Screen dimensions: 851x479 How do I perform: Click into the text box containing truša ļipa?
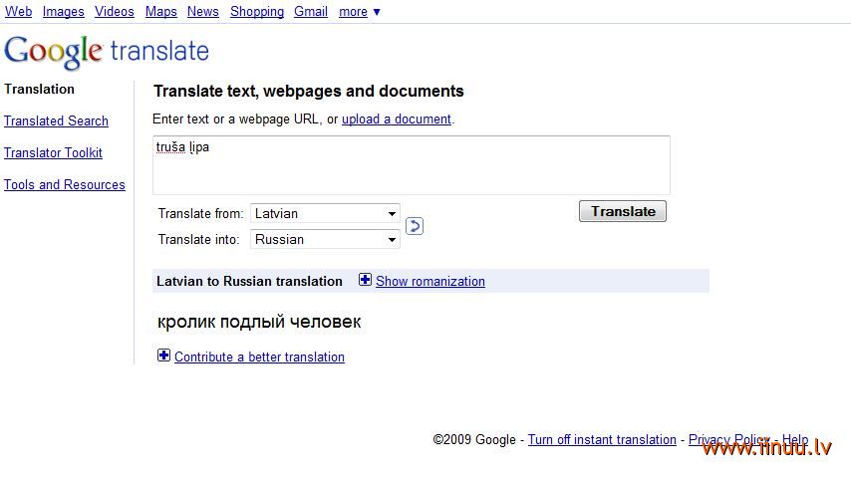pyautogui.click(x=412, y=165)
